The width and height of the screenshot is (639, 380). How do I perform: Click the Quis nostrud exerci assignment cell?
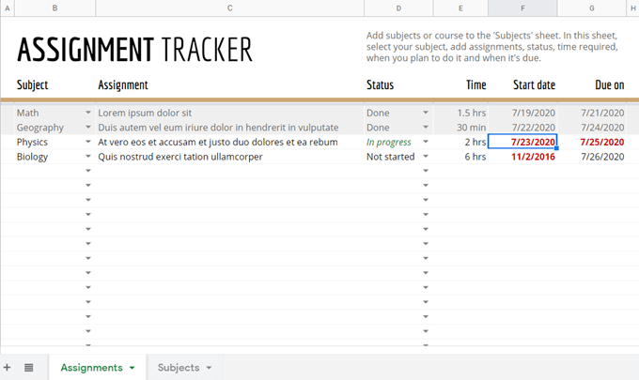pos(230,157)
